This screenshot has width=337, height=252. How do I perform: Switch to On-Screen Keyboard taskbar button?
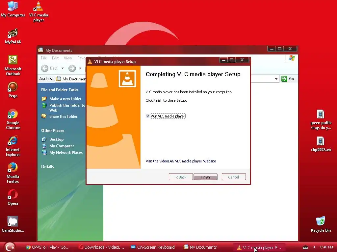coord(153,247)
